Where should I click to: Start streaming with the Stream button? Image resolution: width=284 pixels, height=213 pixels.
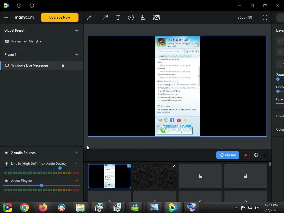[227, 155]
